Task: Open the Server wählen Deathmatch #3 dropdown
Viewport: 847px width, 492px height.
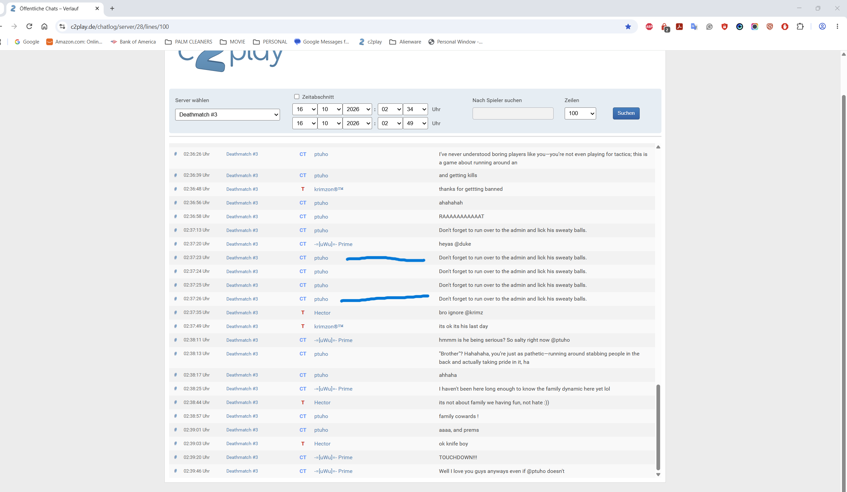Action: tap(227, 114)
